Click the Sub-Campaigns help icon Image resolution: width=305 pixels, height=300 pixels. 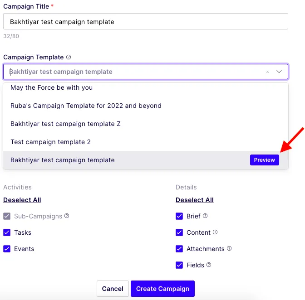(x=67, y=216)
